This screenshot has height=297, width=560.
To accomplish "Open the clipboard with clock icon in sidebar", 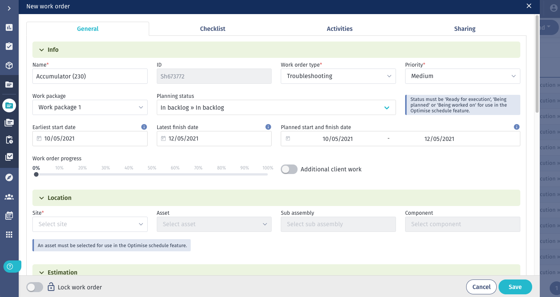I will click(x=9, y=140).
